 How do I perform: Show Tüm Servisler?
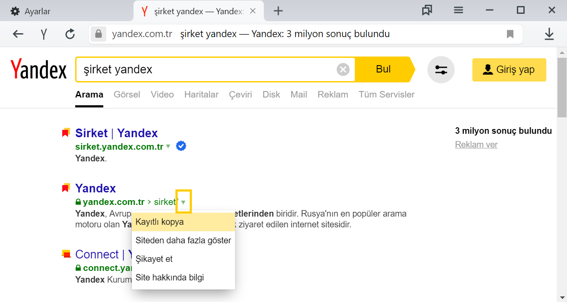pos(387,94)
